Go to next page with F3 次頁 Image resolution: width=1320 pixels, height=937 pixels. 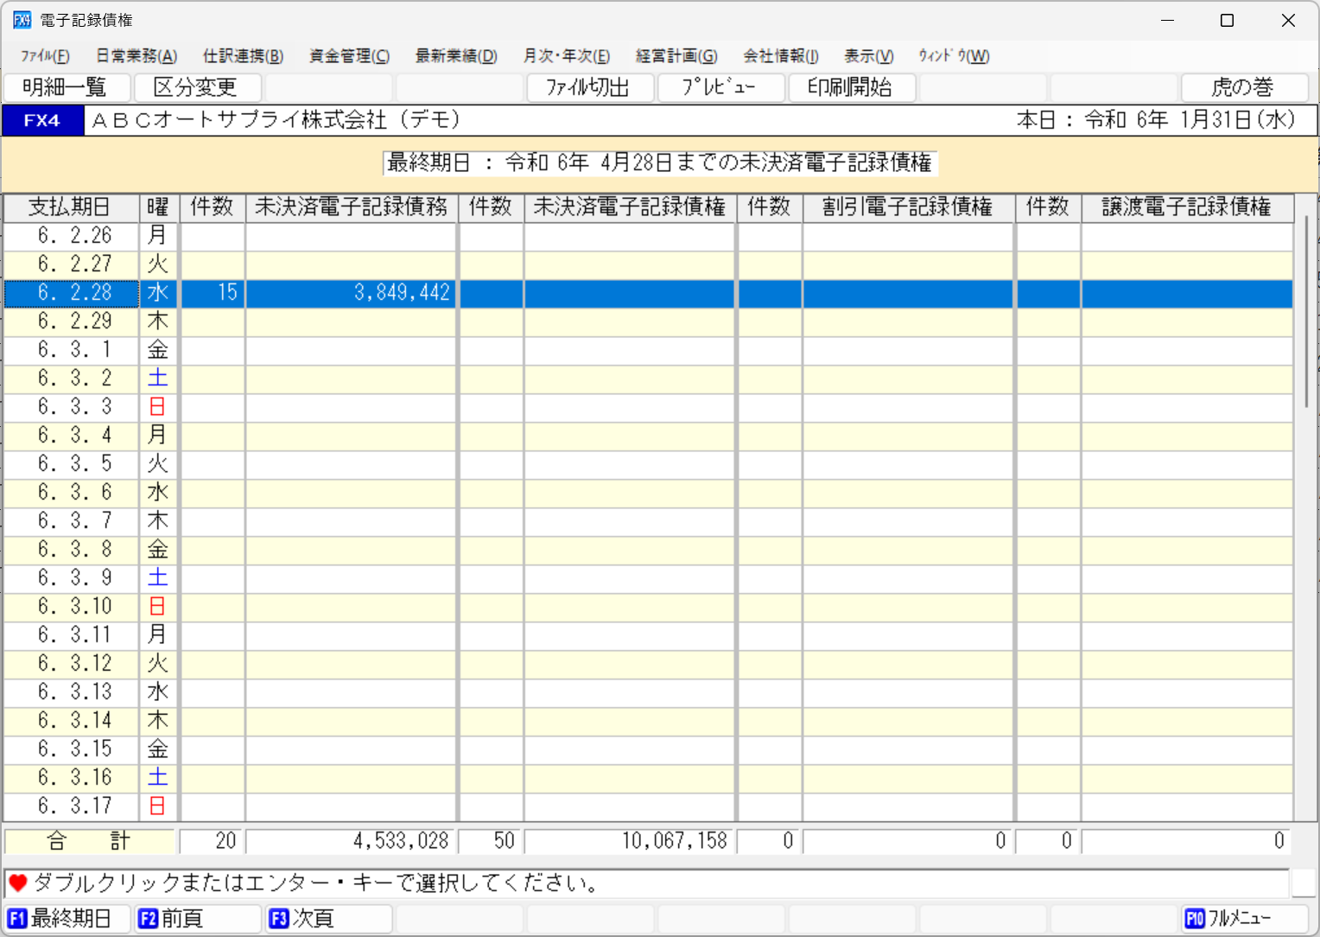327,918
